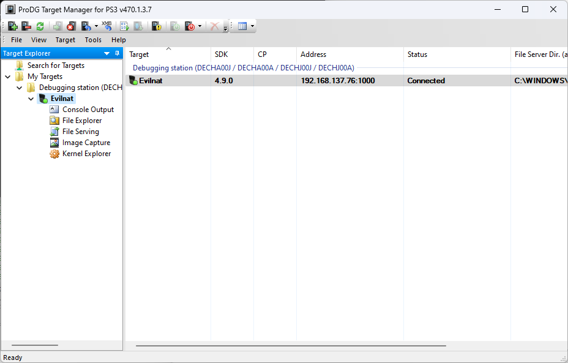Refresh the target list with green arrows icon

coord(40,26)
